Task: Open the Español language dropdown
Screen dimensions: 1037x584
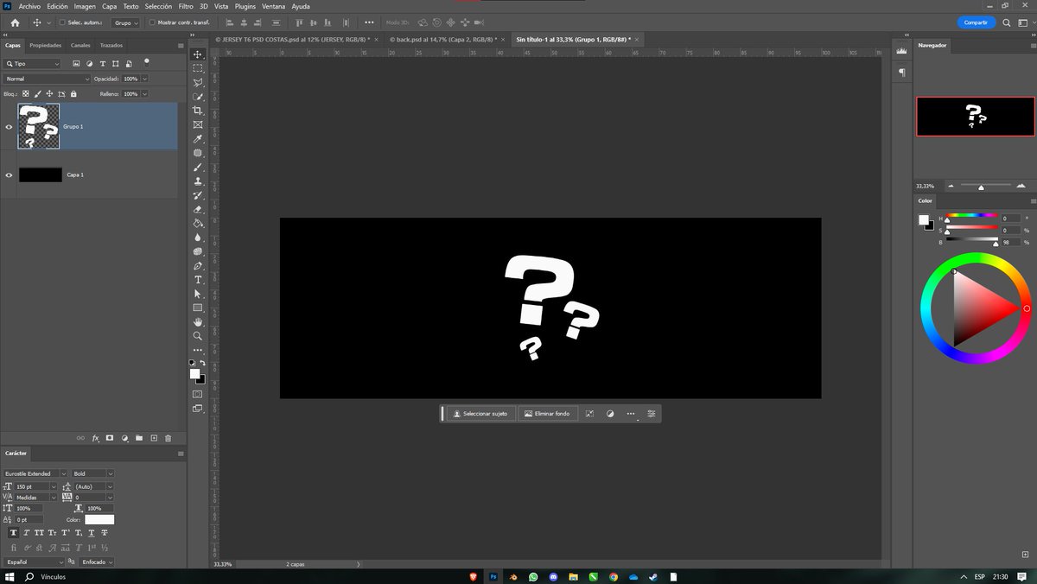Action: pos(34,562)
